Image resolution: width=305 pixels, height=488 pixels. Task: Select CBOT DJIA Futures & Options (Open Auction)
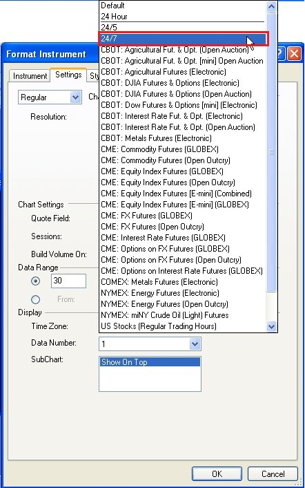[x=183, y=94]
